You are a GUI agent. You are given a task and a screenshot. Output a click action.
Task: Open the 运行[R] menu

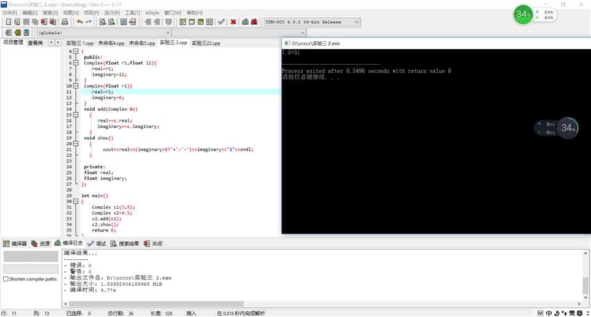112,13
